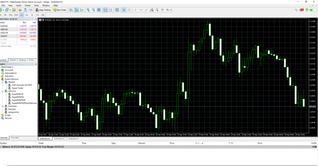Viewport: 318px width, 166px height.
Task: Click the search magnifier in top right
Action: [x=296, y=10]
